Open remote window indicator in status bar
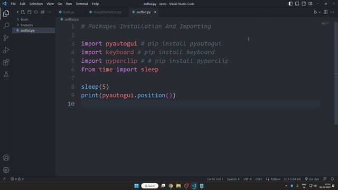Viewport: 338px width, 190px height. (4, 179)
